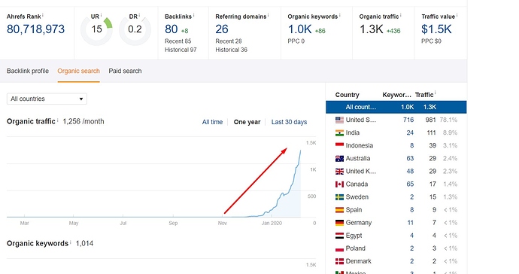Click the Canada flag icon
Image resolution: width=519 pixels, height=274 pixels.
[339, 184]
